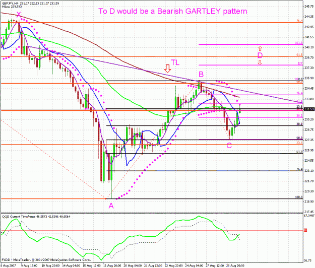
Task: Click the 24 Aug 04:00 time label
Action: coord(195,266)
